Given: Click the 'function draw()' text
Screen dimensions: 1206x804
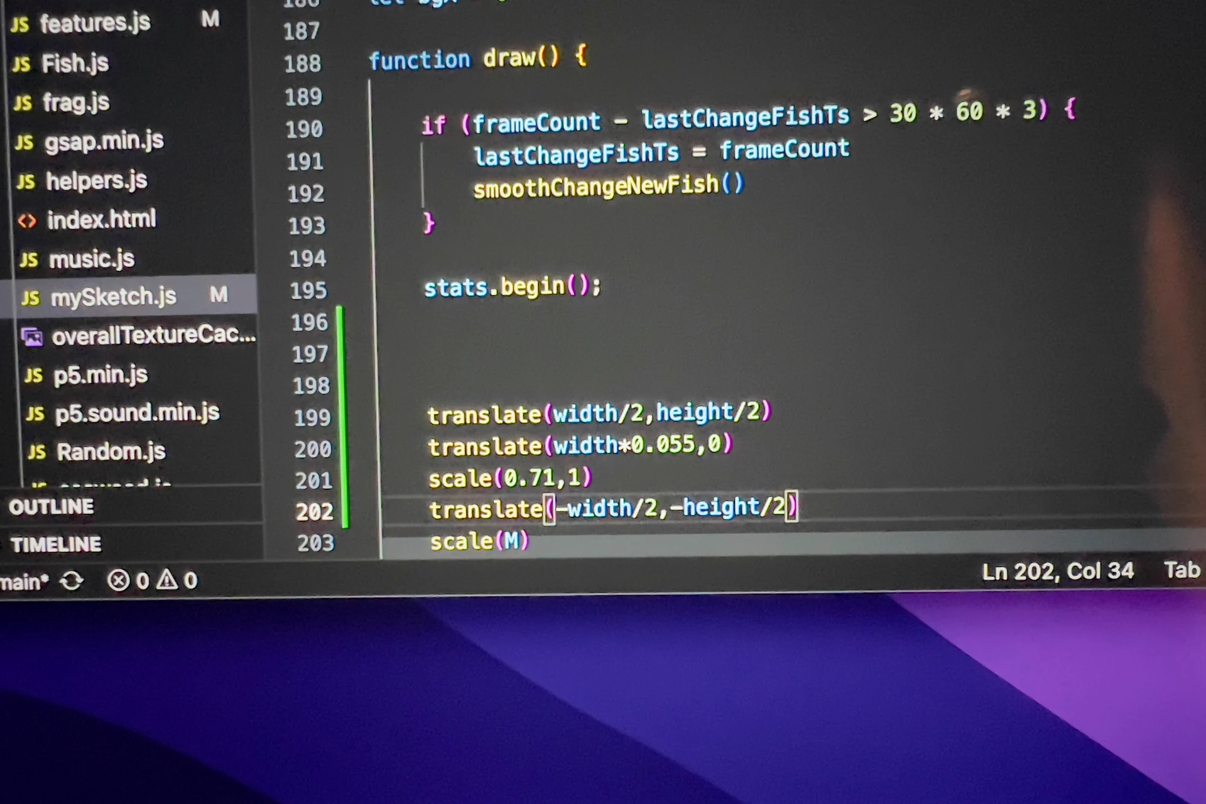Looking at the screenshot, I should [464, 59].
